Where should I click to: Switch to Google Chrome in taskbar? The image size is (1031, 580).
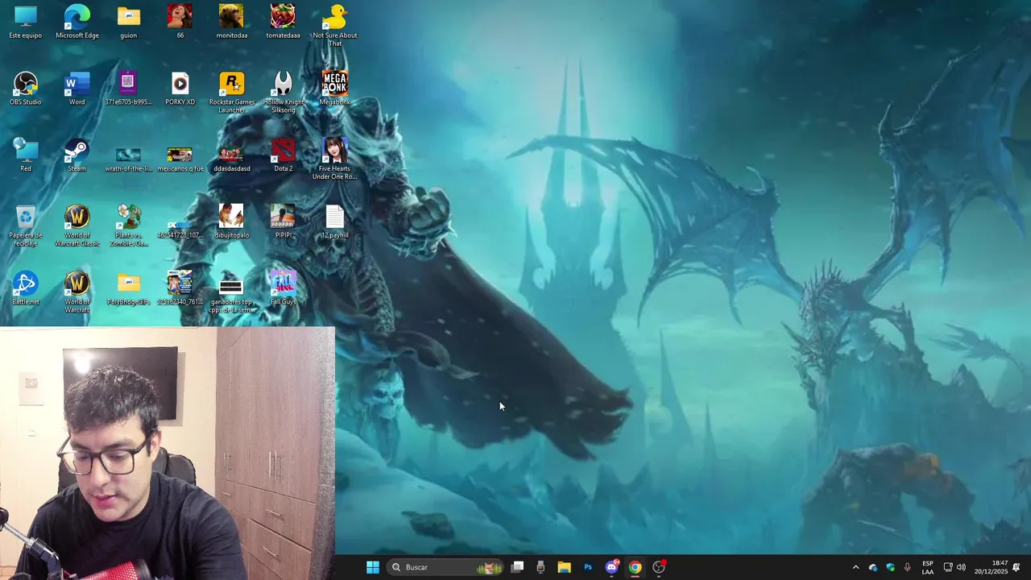coord(636,567)
